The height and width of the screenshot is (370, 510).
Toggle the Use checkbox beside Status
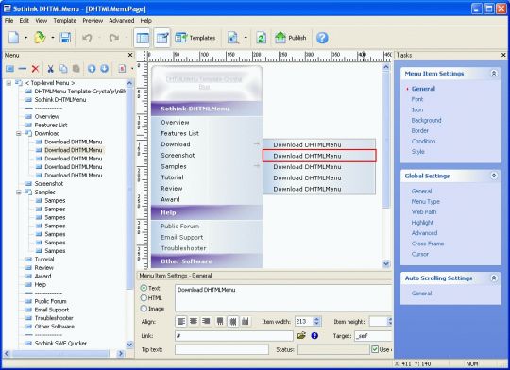click(375, 349)
